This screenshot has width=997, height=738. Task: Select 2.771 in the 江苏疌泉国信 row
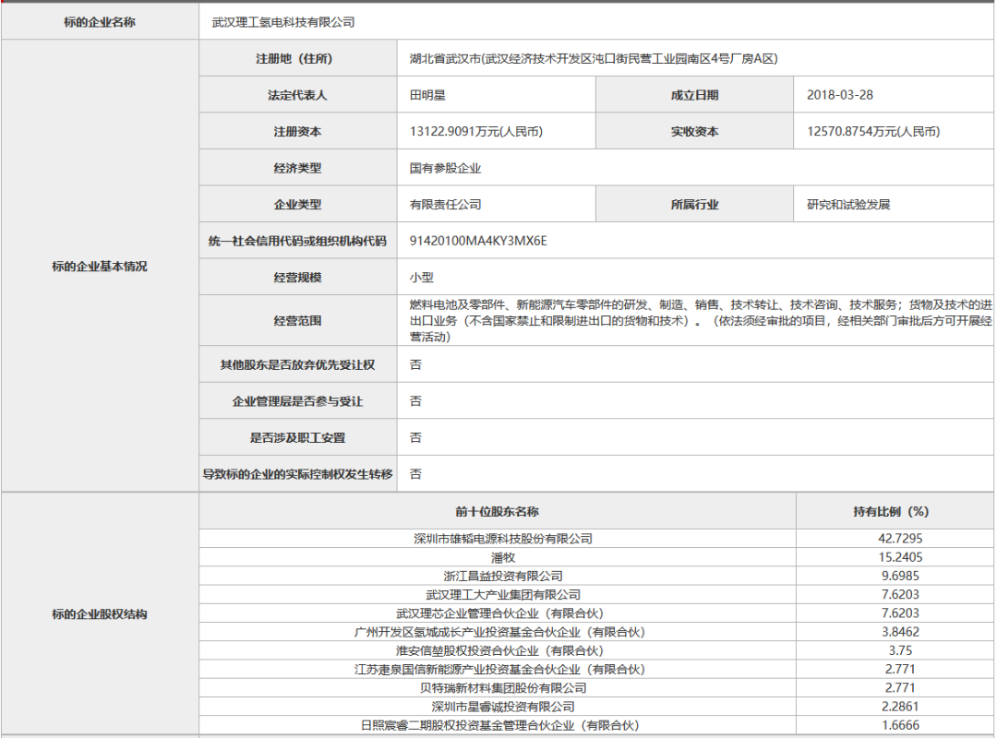click(900, 669)
